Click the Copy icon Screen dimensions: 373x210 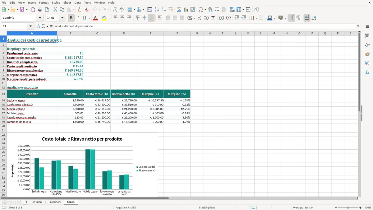(62, 10)
